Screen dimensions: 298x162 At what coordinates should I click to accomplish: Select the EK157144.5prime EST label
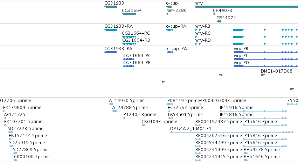point(28,136)
